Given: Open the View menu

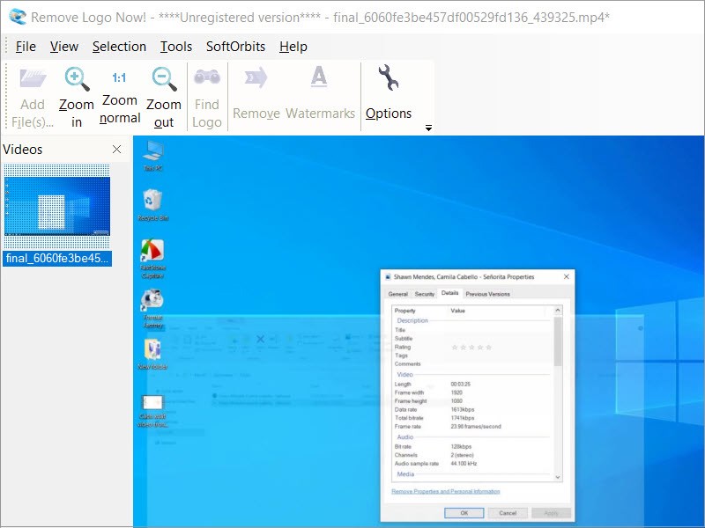Looking at the screenshot, I should (x=63, y=47).
